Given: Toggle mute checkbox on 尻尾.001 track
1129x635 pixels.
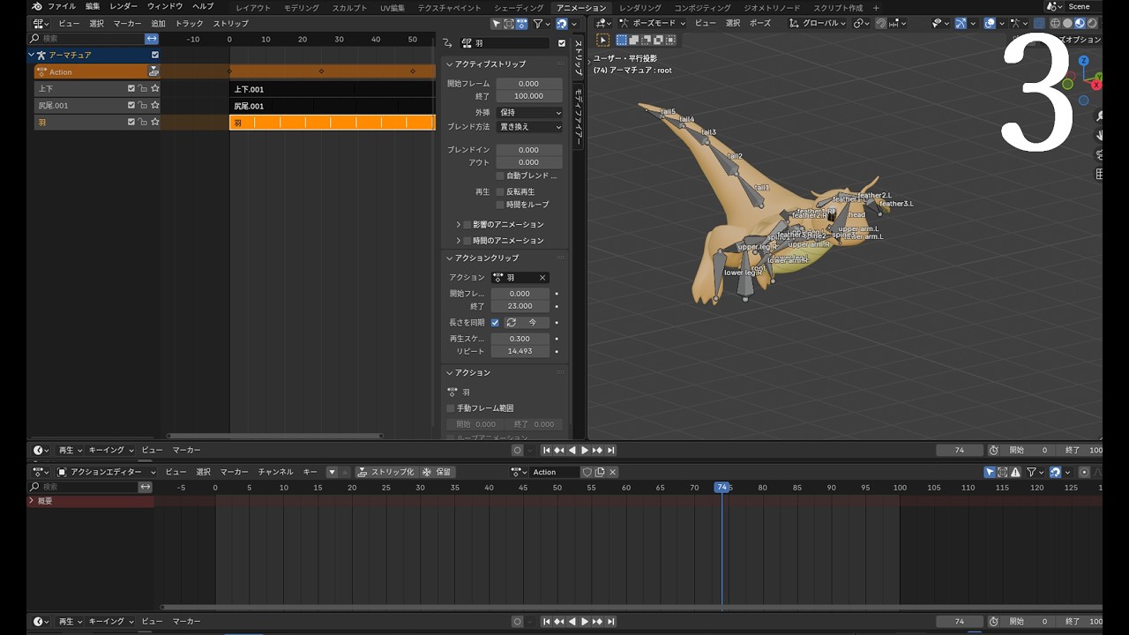Looking at the screenshot, I should [x=131, y=105].
